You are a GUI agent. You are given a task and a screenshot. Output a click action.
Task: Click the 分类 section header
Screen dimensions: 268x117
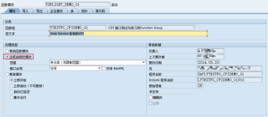pos(8,22)
